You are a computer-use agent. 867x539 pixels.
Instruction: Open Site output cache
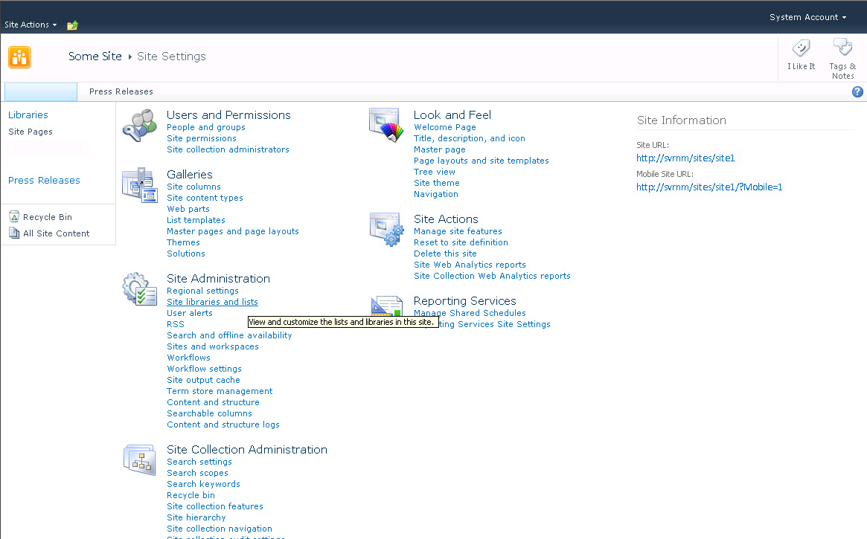click(x=203, y=380)
